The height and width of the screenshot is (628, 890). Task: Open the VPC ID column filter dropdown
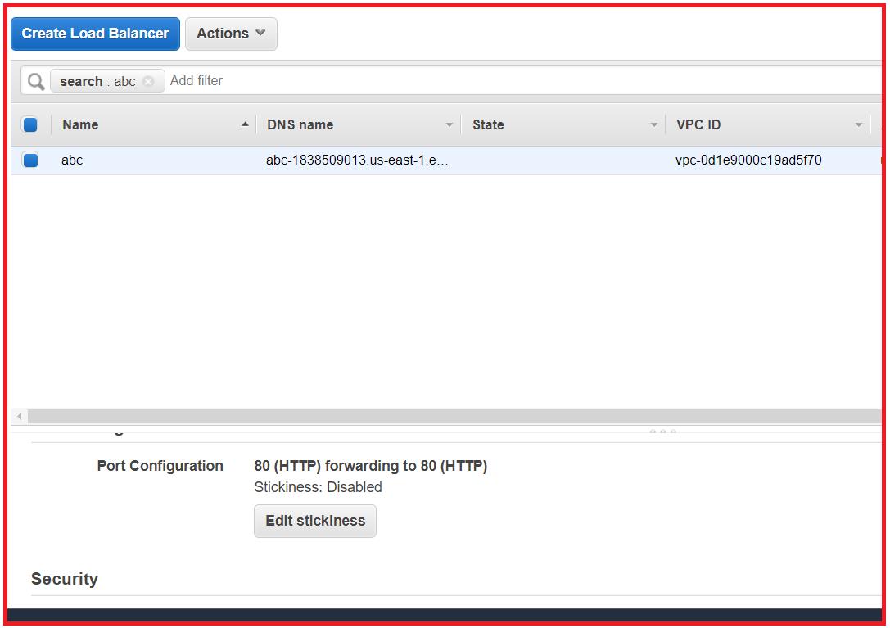click(x=858, y=124)
